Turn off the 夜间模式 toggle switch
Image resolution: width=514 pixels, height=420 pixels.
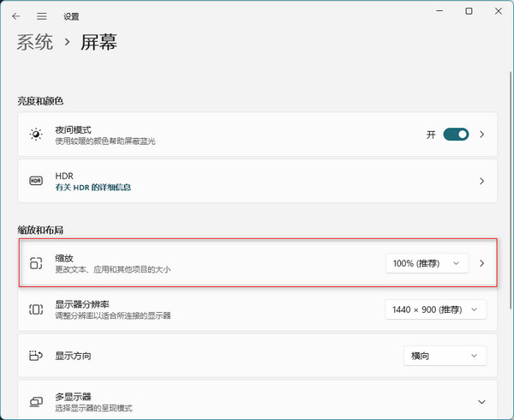tap(456, 135)
